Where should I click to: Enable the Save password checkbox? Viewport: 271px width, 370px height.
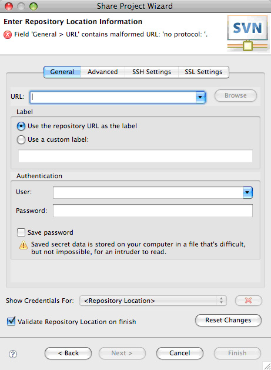coord(21,232)
